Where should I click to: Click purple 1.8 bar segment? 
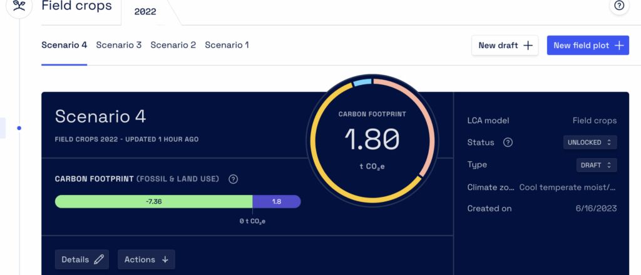276,201
